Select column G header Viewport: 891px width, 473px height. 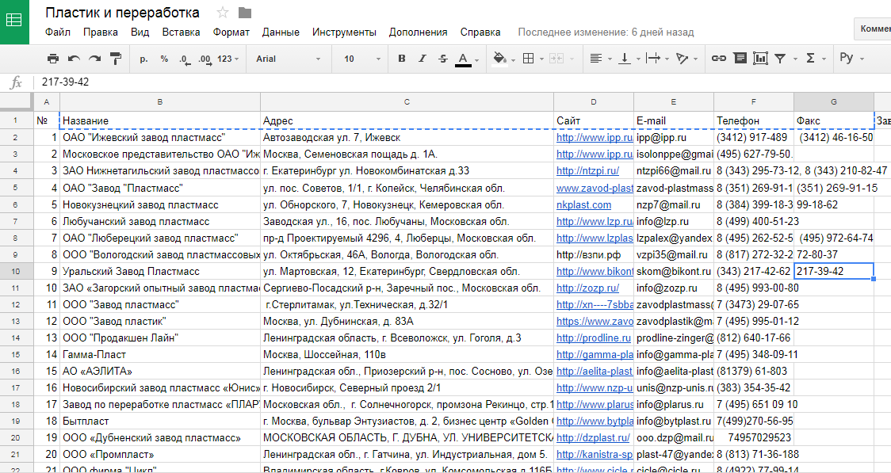834,102
